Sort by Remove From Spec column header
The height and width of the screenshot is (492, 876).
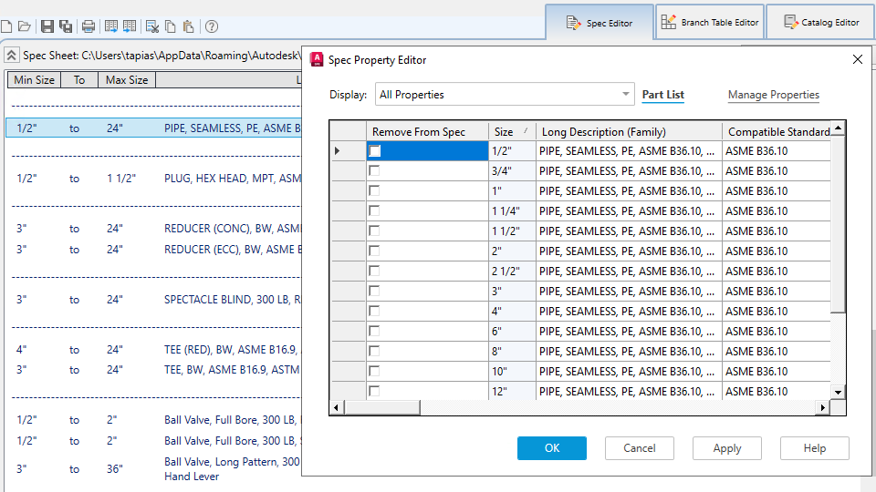(427, 131)
